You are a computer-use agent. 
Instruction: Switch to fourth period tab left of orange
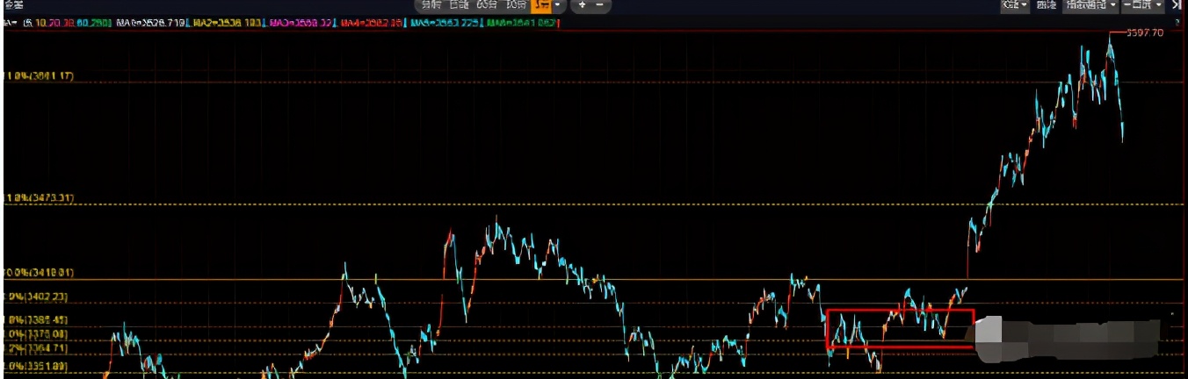tap(518, 5)
